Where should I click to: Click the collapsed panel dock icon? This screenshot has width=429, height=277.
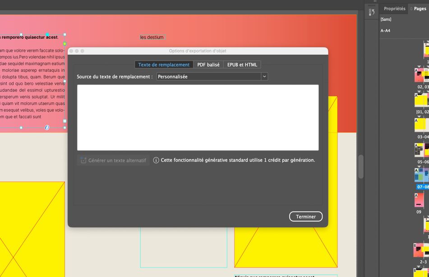click(x=372, y=12)
